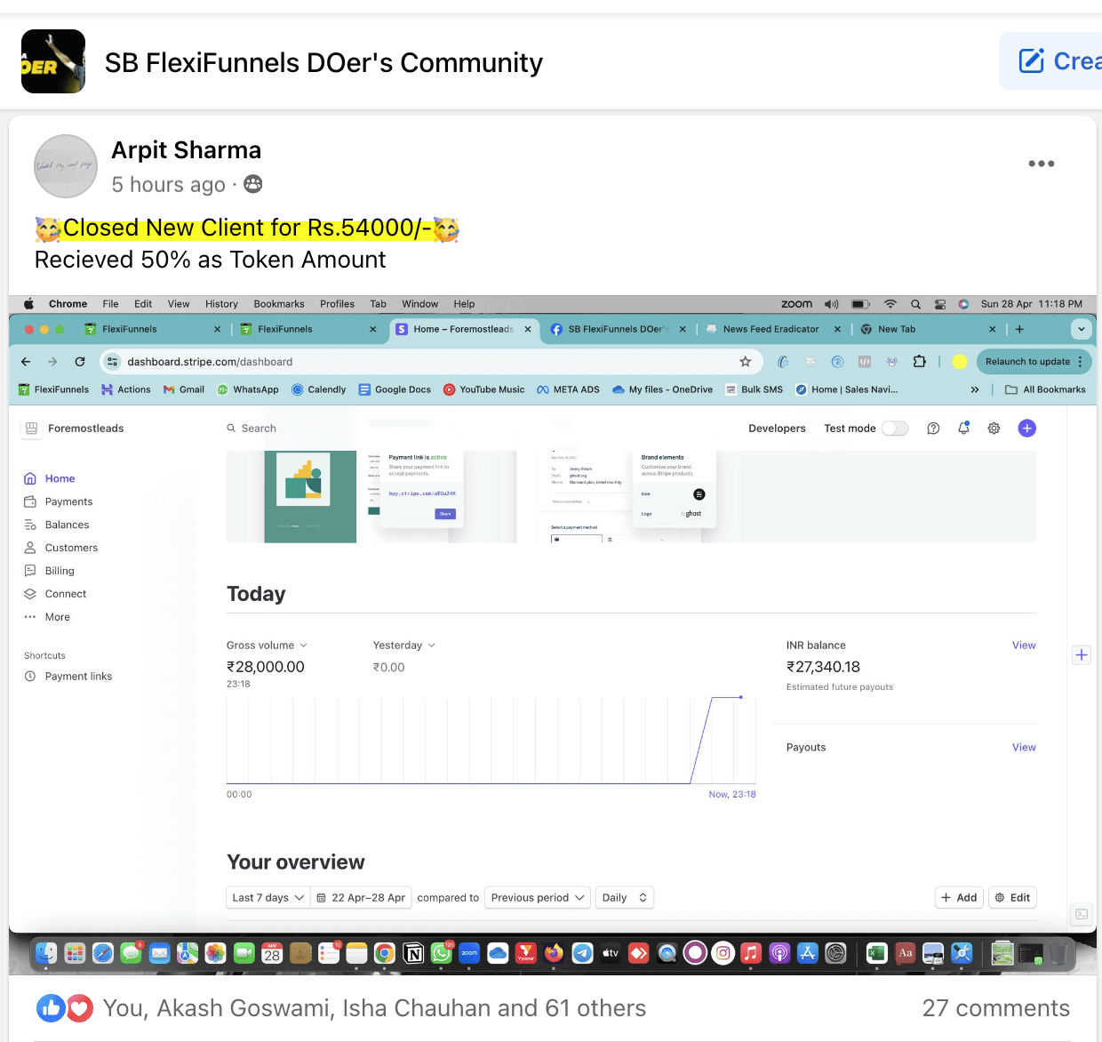
Task: Click the 27 comments link
Action: (995, 1008)
